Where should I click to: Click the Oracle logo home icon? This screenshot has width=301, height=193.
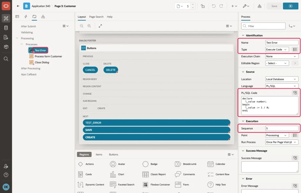coord(6,6)
